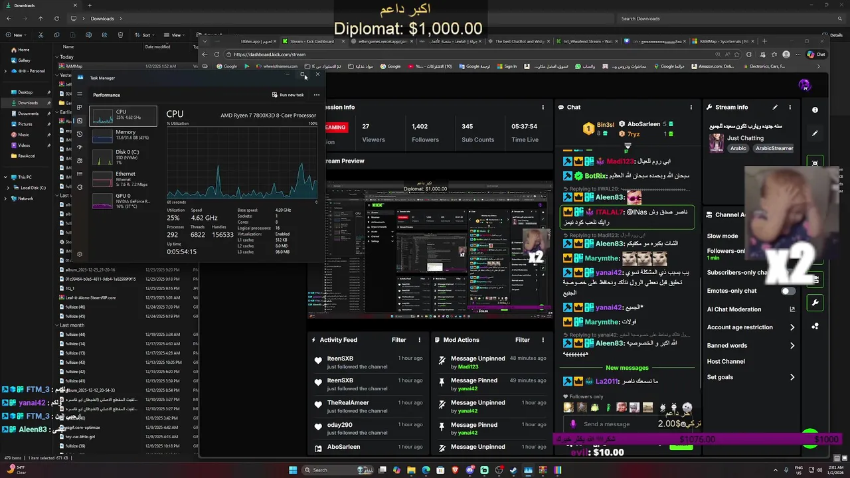Viewport: 850px width, 478px height.
Task: Open Sort dropdown in File Explorer
Action: point(145,35)
